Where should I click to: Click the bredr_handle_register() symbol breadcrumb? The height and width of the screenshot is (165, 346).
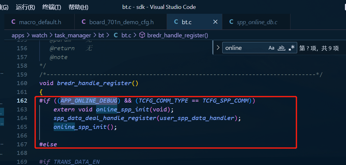click(178, 35)
